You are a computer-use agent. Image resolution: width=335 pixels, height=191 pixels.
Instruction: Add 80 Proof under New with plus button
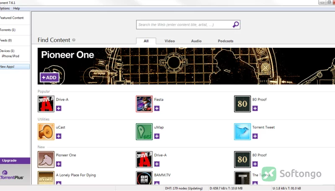255,164
